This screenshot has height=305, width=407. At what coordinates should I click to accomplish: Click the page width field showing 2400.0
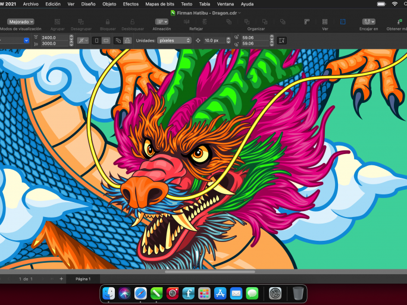click(55, 37)
